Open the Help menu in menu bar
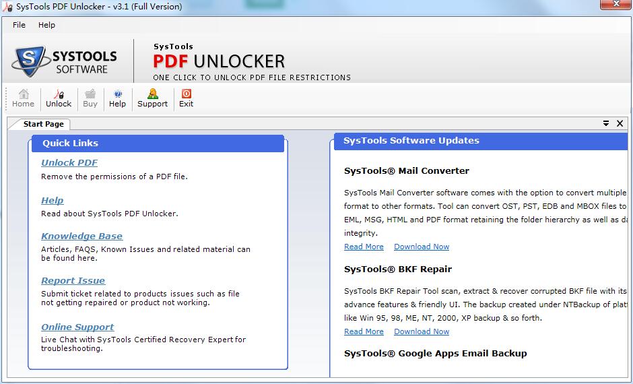Screen dimensions: 633x384 (x=47, y=25)
